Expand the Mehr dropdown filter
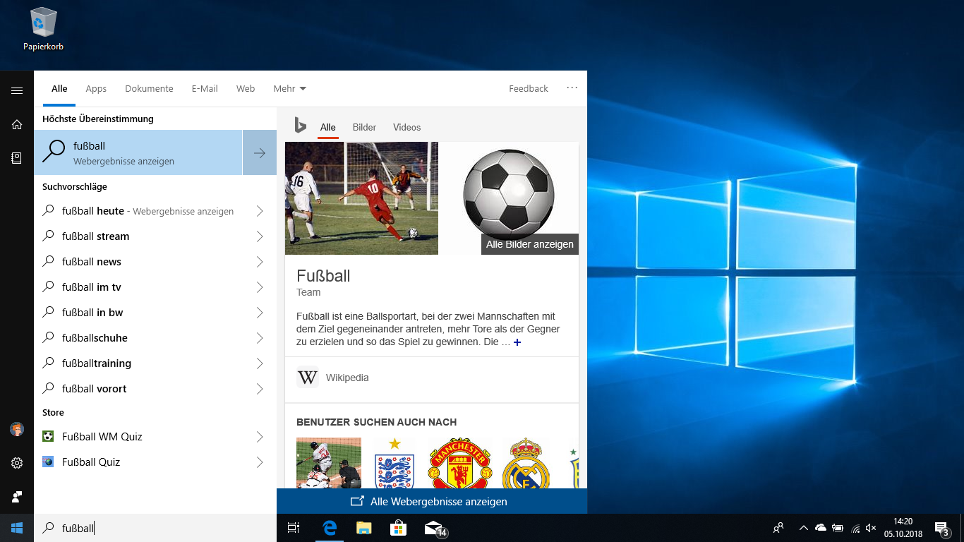 (289, 89)
